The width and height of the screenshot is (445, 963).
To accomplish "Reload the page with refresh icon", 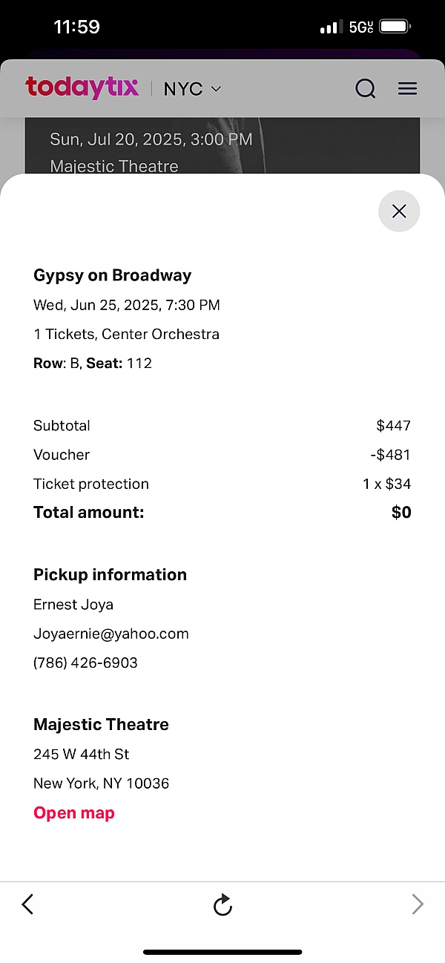I will [x=222, y=904].
